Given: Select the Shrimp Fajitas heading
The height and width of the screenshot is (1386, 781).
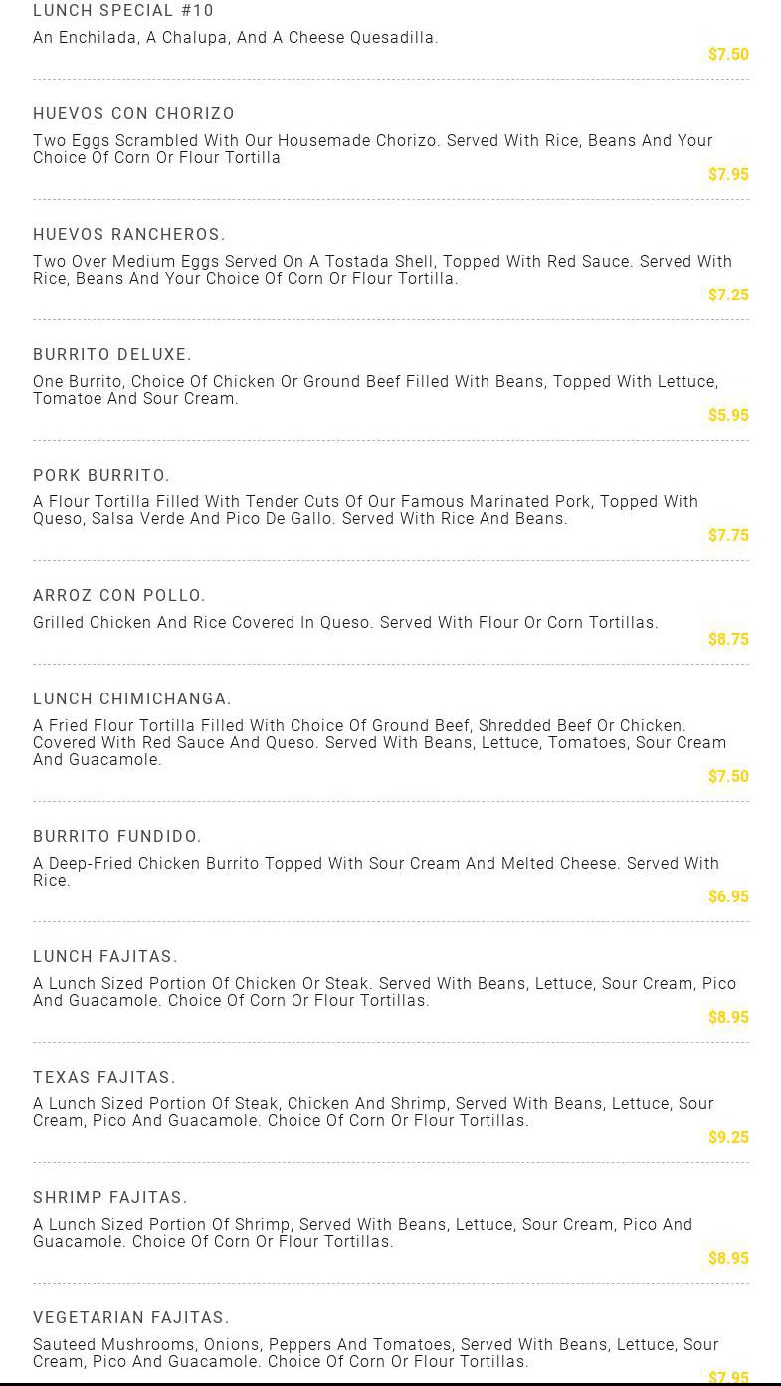Looking at the screenshot, I should [110, 1198].
